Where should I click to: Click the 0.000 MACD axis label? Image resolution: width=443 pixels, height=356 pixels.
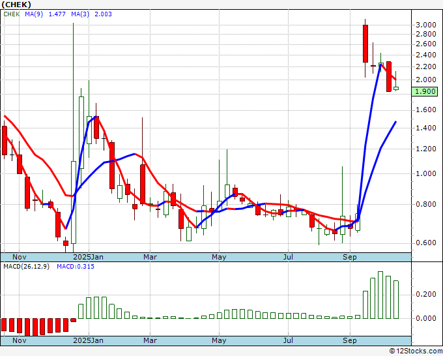click(x=426, y=318)
